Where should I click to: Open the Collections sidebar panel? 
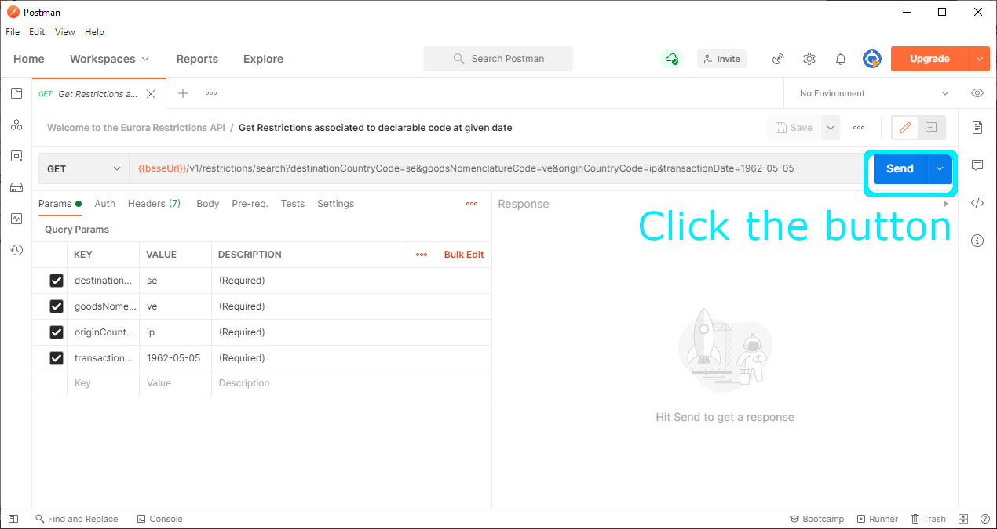(x=16, y=93)
